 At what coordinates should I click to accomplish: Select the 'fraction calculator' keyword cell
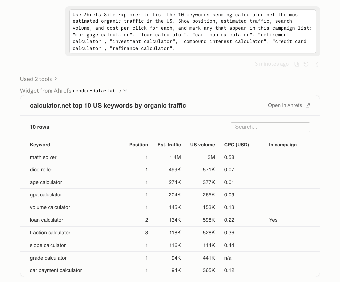point(50,233)
